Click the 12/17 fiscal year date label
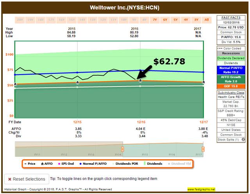This screenshot has width=250, height=194. pyautogui.click(x=204, y=122)
